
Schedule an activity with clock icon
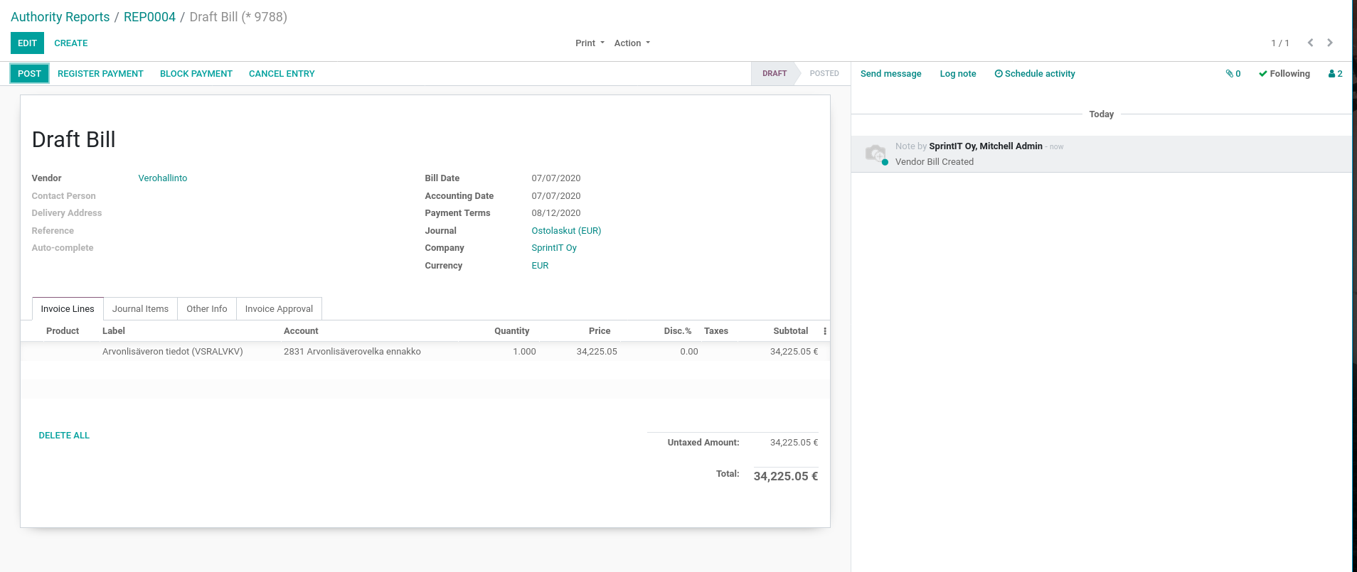1034,74
